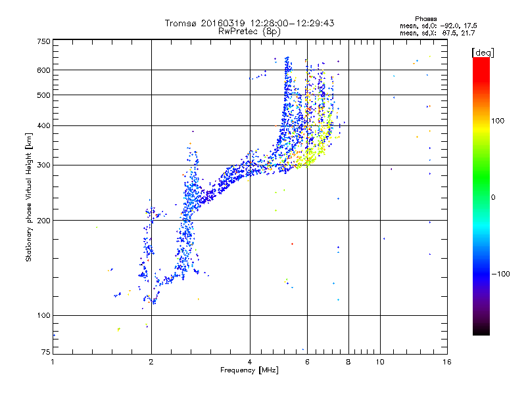Screen dimensions: 526x394
Task: Click the x-axis tick label "16"
Action: click(447, 362)
